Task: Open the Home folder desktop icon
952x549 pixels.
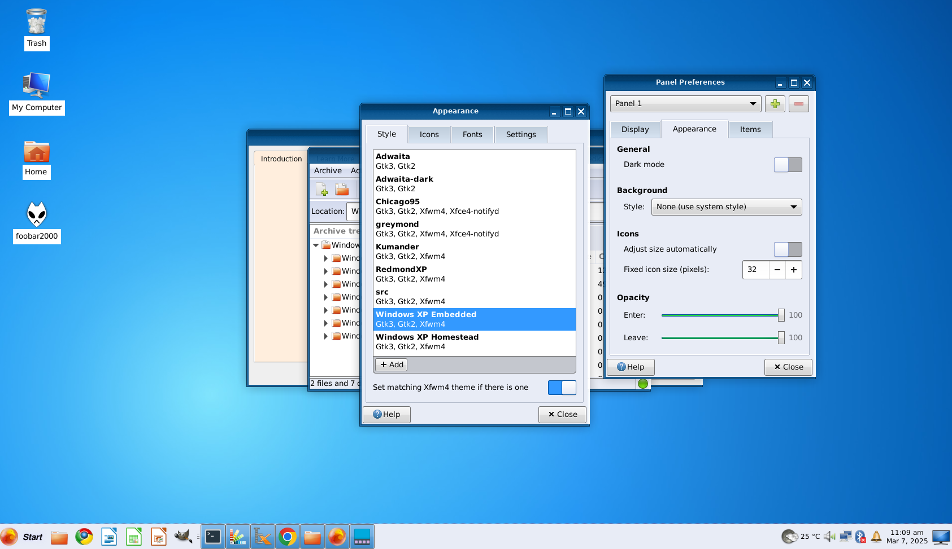Action: (37, 160)
